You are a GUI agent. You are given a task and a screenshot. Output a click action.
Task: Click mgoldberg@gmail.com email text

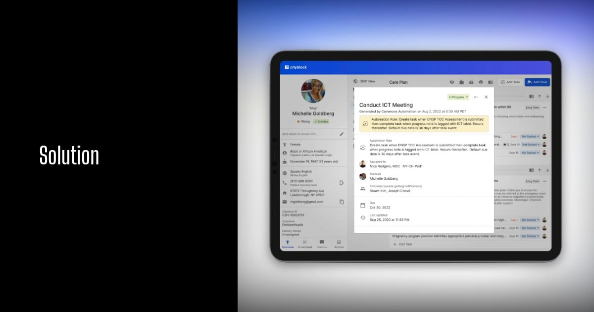tap(306, 202)
